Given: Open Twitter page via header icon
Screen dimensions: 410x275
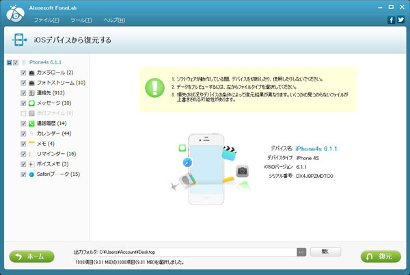Looking at the screenshot, I should tap(400, 20).
